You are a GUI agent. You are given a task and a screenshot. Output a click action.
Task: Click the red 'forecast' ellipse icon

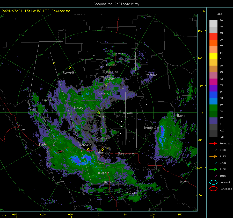213,189
